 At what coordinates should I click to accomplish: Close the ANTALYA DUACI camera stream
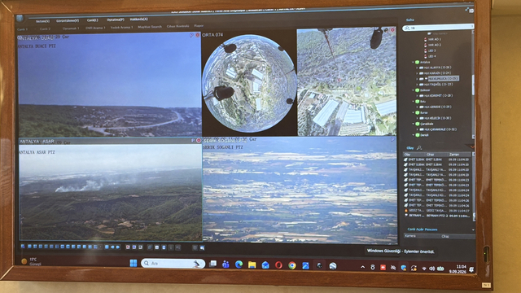pyautogui.click(x=197, y=35)
